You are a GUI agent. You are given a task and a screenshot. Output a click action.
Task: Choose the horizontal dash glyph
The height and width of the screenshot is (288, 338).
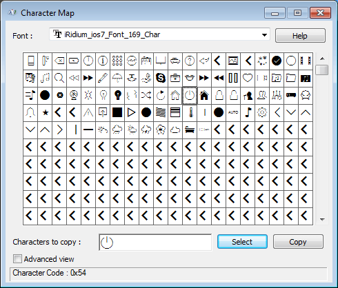click(x=88, y=130)
